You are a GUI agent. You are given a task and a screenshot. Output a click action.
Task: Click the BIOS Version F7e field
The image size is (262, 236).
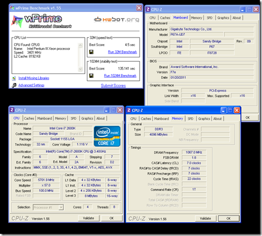coord(212,72)
